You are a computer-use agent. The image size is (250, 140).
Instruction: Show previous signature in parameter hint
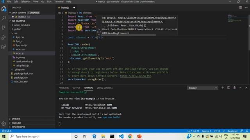[x=99, y=29]
